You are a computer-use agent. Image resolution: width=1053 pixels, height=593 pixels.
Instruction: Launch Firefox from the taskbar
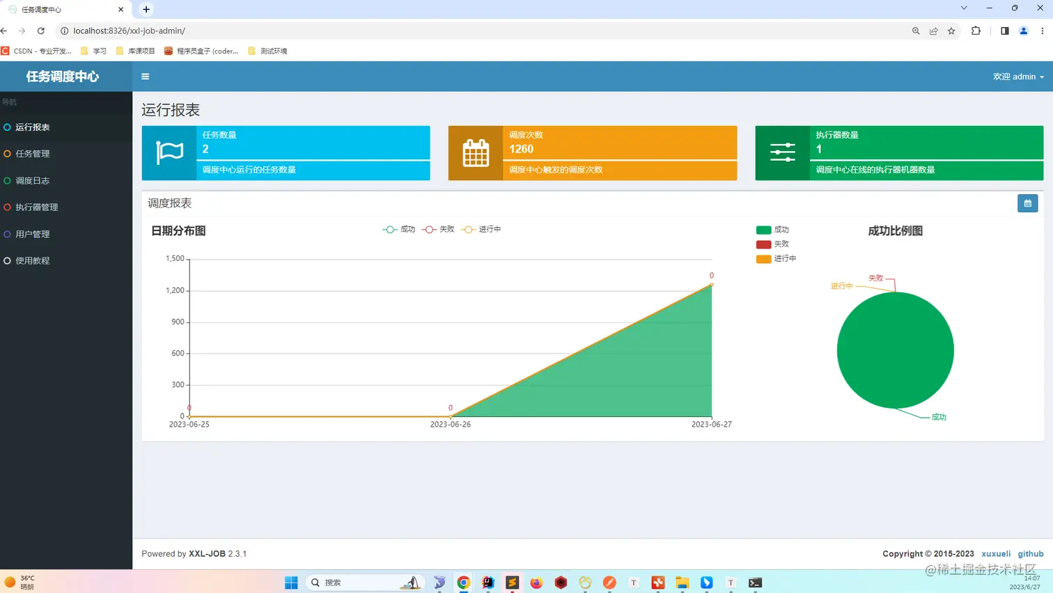(x=536, y=583)
